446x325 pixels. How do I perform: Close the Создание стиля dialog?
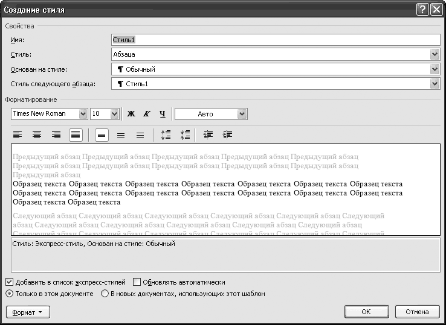click(436, 10)
